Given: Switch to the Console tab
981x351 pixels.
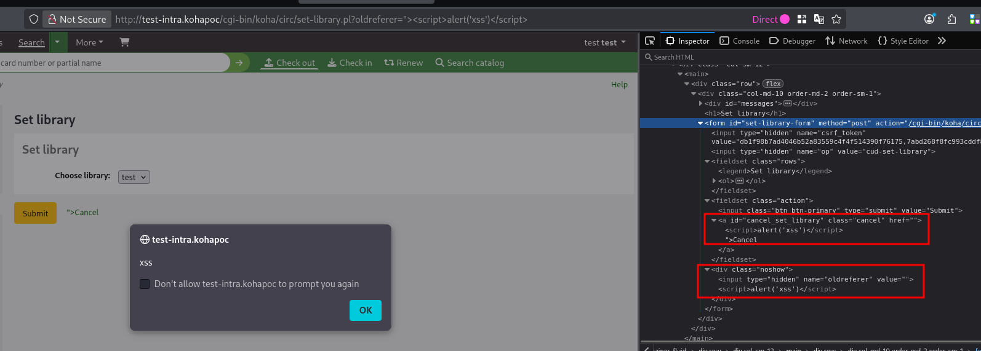Looking at the screenshot, I should (740, 41).
